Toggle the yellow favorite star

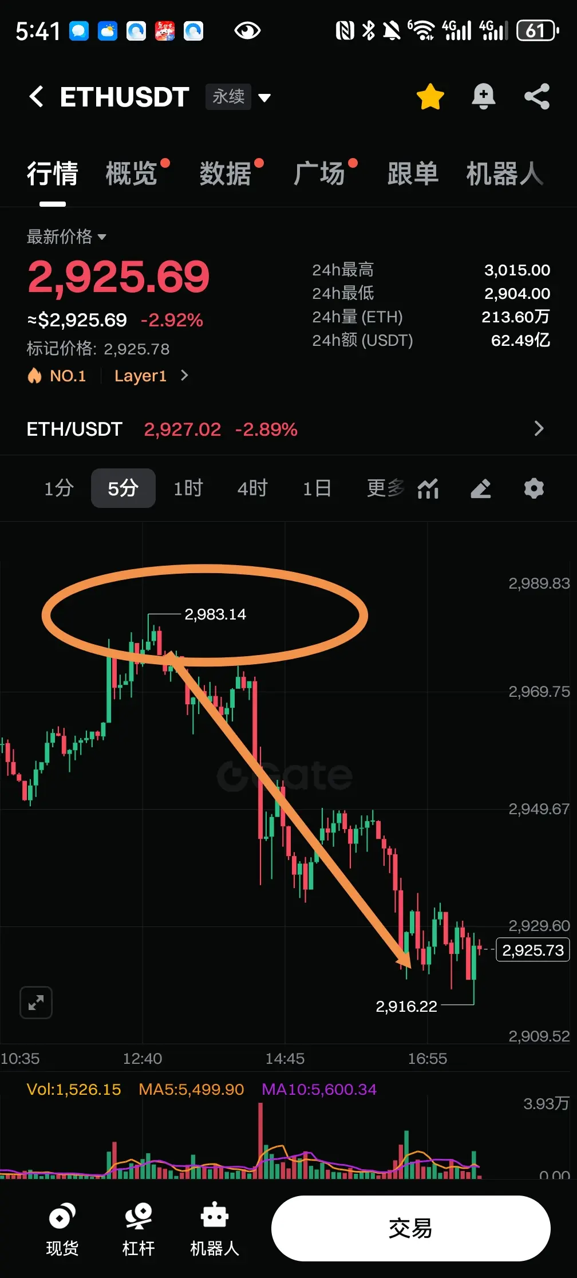430,96
